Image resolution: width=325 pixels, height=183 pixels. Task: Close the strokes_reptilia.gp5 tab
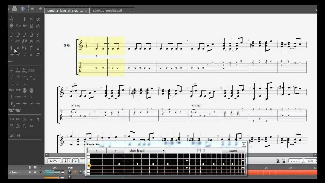(131, 11)
